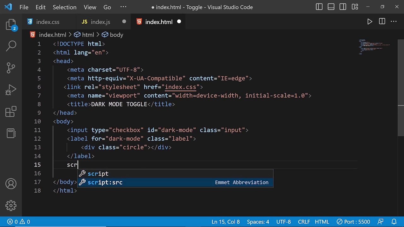Image resolution: width=404 pixels, height=227 pixels.
Task: Expand the hidden menu bar items
Action: point(123,7)
